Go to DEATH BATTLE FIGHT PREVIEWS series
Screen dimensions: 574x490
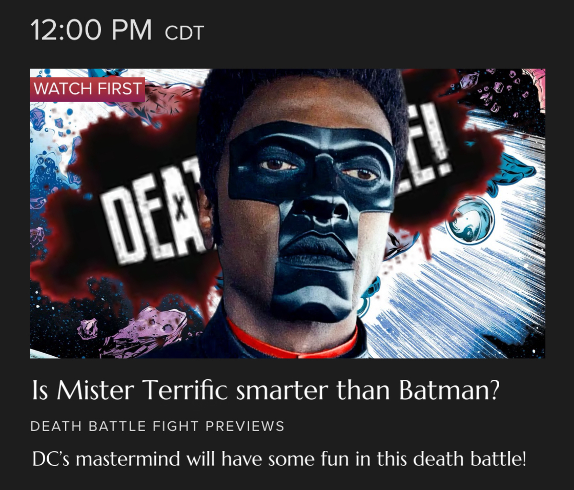click(x=157, y=426)
